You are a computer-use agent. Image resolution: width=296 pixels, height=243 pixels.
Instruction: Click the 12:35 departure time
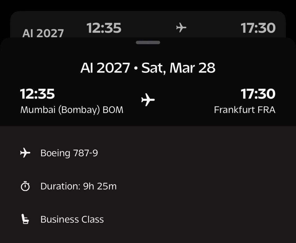click(37, 94)
